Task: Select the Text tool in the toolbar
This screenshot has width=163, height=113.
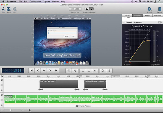Action: pos(3,10)
